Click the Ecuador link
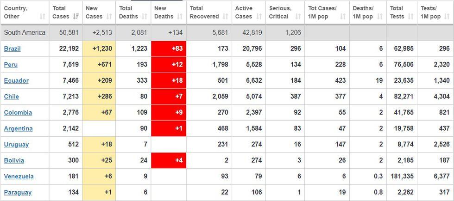This screenshot has width=454, height=201. tap(16, 80)
